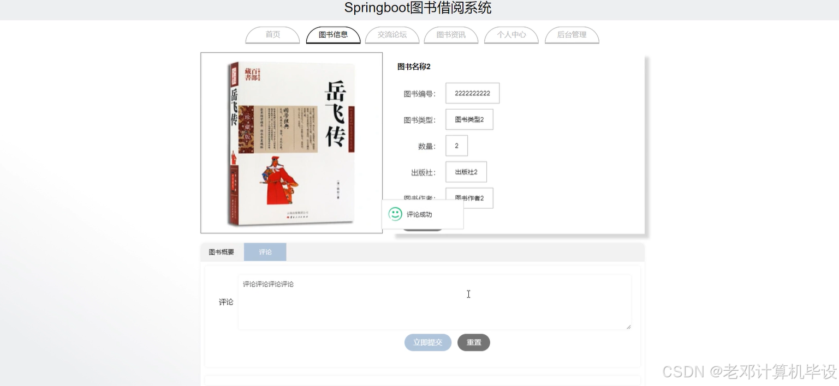Click the 数量 value 2
Viewport: 839px width, 386px height.
457,146
